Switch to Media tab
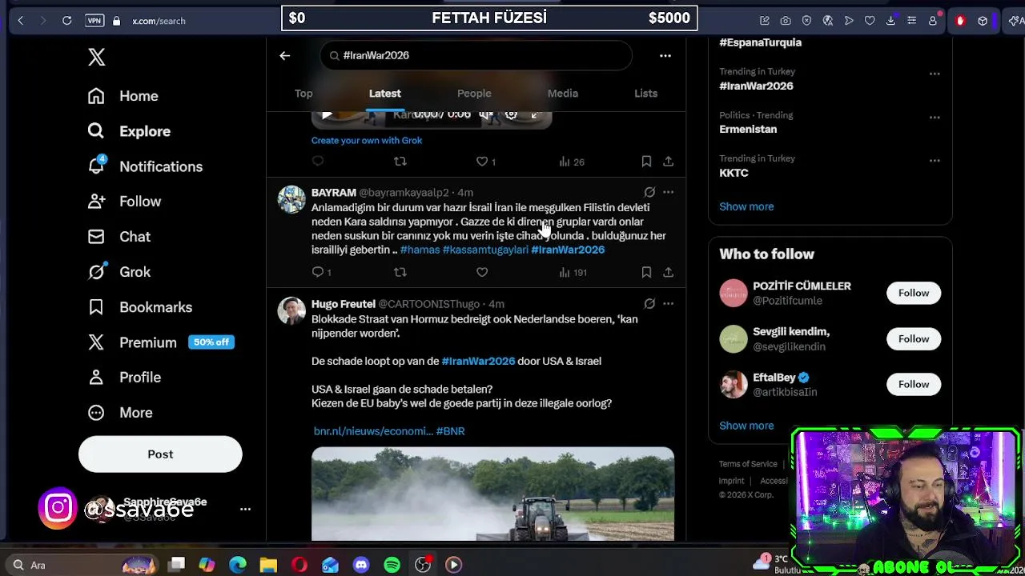 tap(563, 94)
